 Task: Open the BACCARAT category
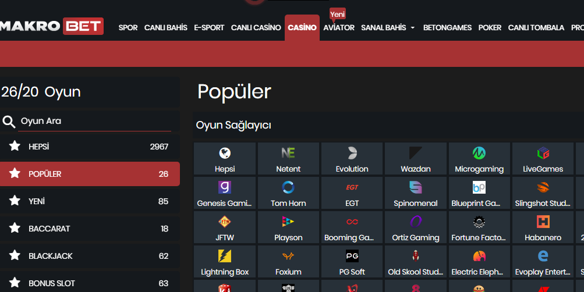(x=90, y=229)
